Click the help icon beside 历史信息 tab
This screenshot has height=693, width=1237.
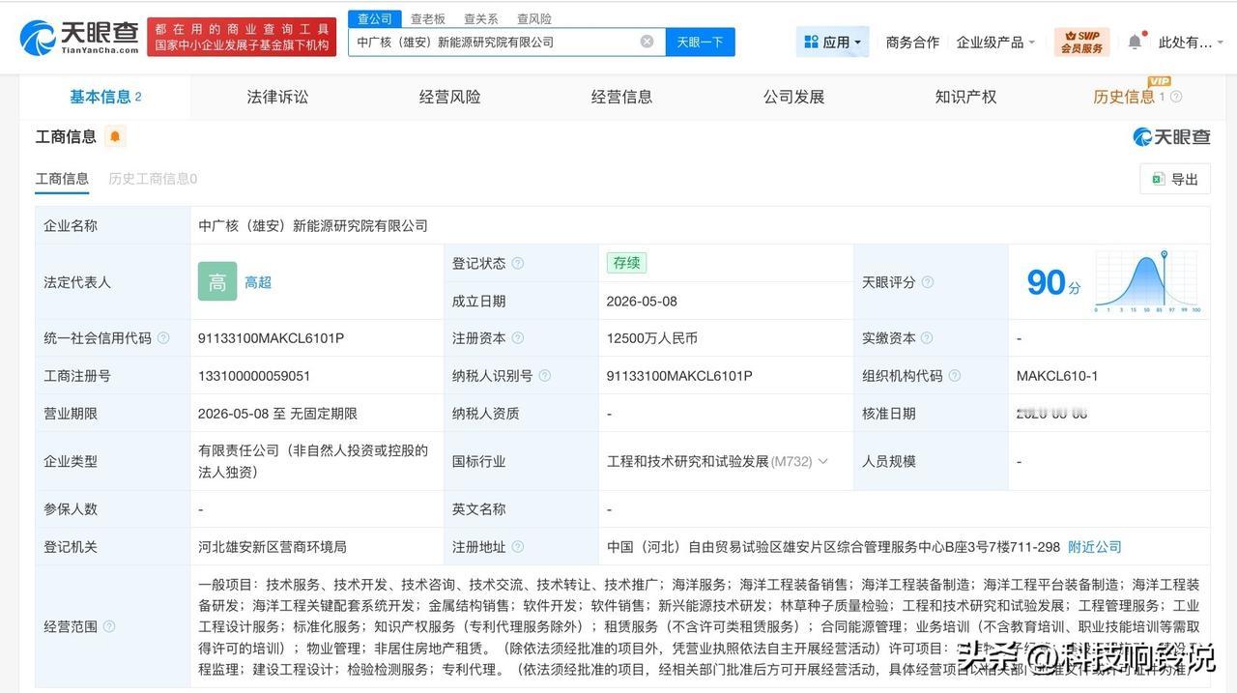[1176, 97]
